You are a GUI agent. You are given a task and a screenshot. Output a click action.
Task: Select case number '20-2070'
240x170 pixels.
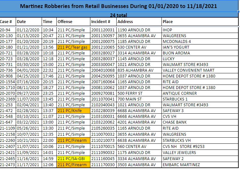(x=8, y=93)
